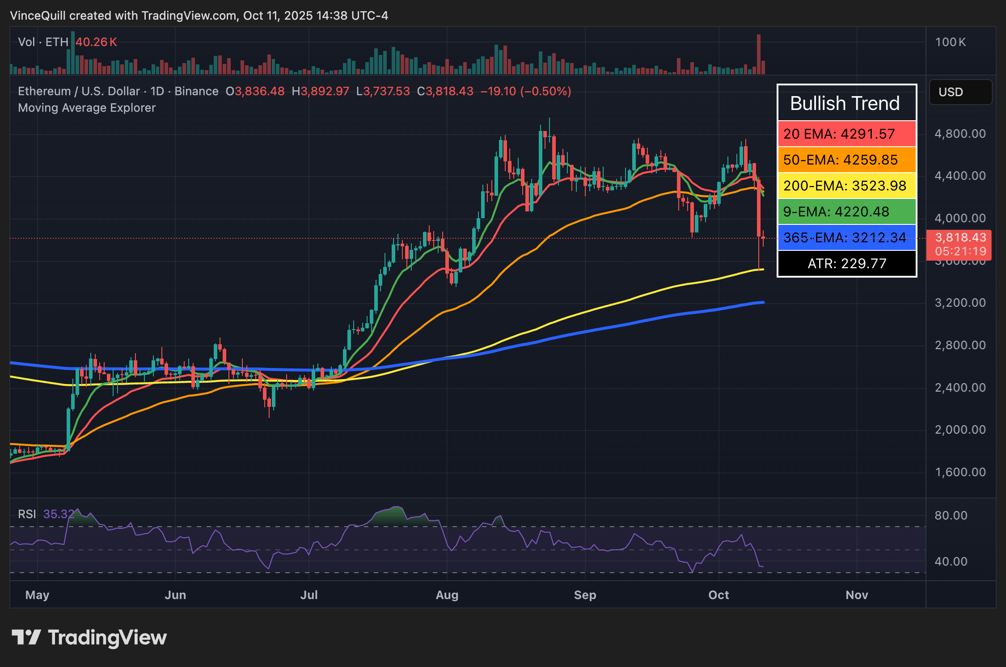Select the RSI indicator label
The image size is (1006, 667).
pyautogui.click(x=28, y=514)
